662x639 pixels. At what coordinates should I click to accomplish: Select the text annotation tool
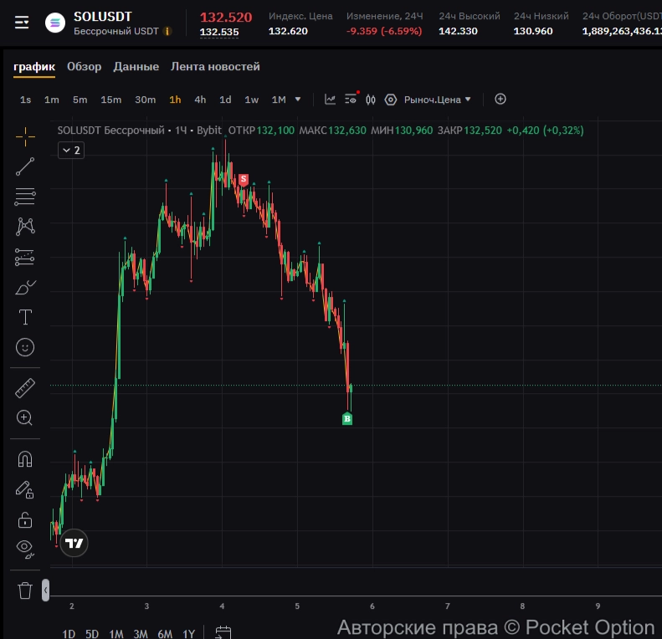tap(25, 317)
